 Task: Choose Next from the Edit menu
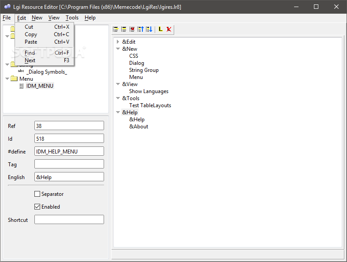pyautogui.click(x=44, y=60)
